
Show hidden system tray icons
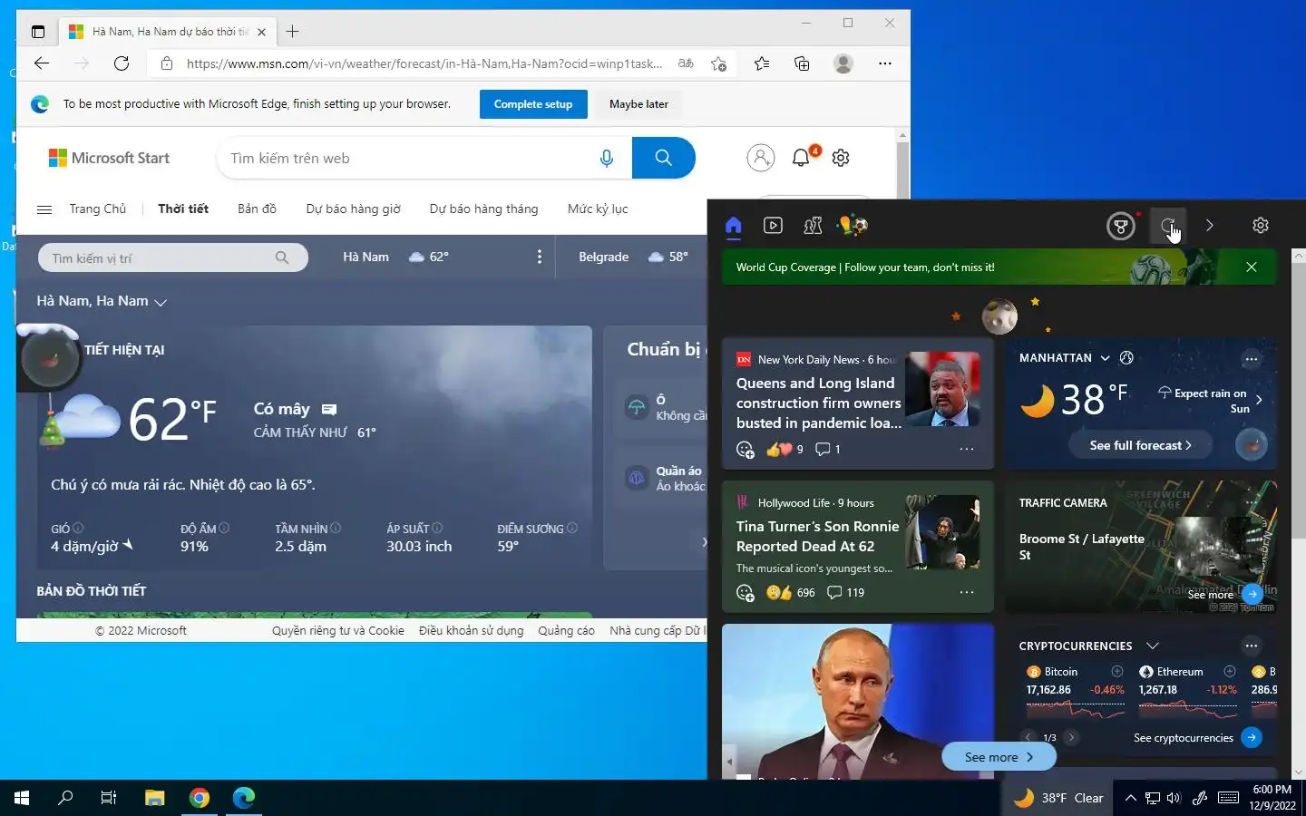coord(1130,798)
